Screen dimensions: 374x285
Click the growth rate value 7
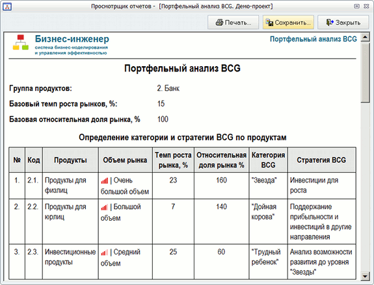tap(173, 206)
